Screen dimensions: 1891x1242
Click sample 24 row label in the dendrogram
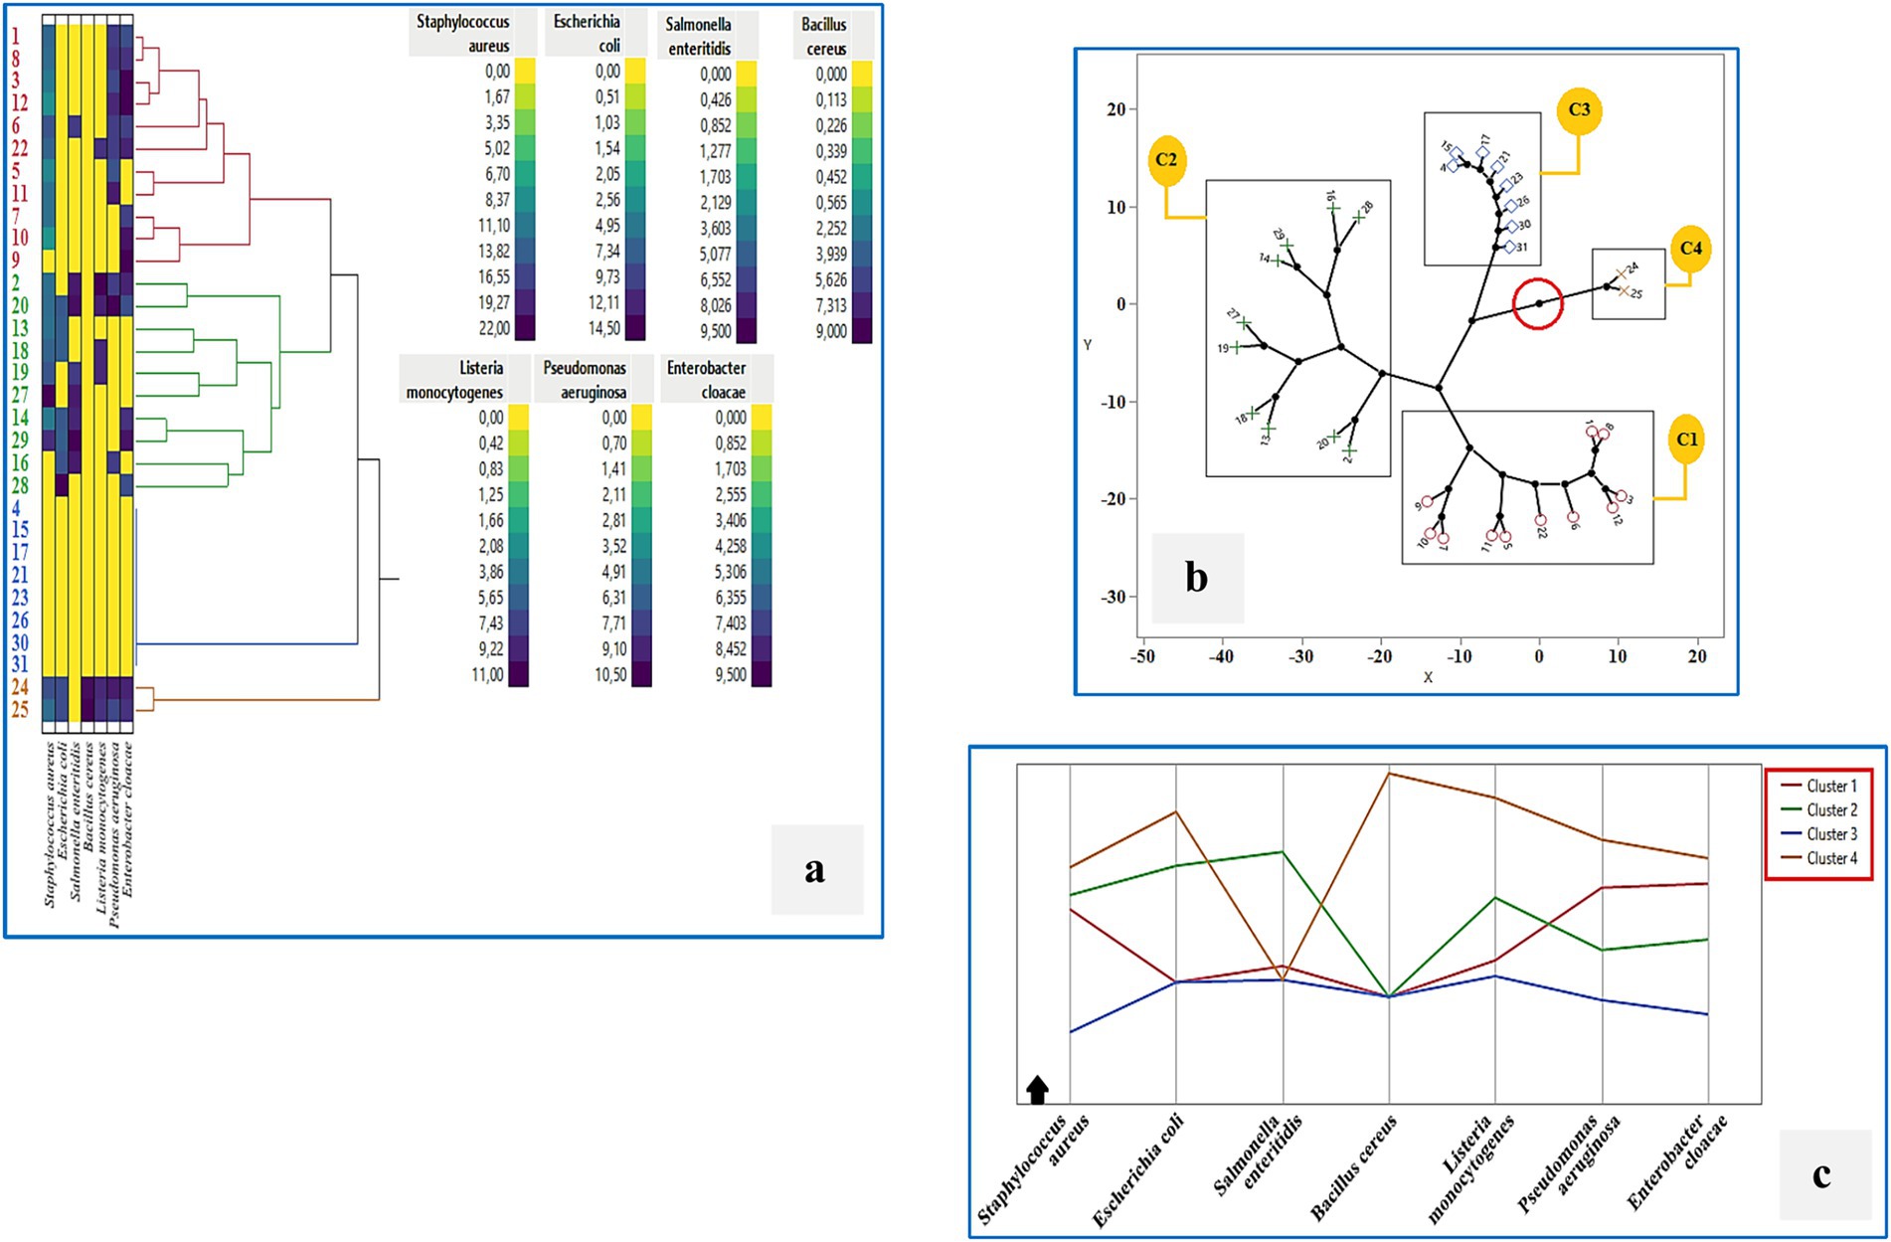point(20,687)
